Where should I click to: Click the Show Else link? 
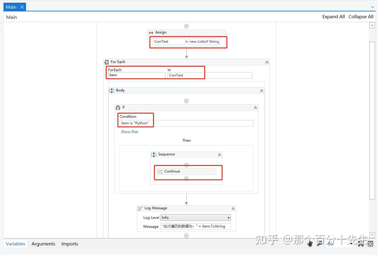coord(129,132)
